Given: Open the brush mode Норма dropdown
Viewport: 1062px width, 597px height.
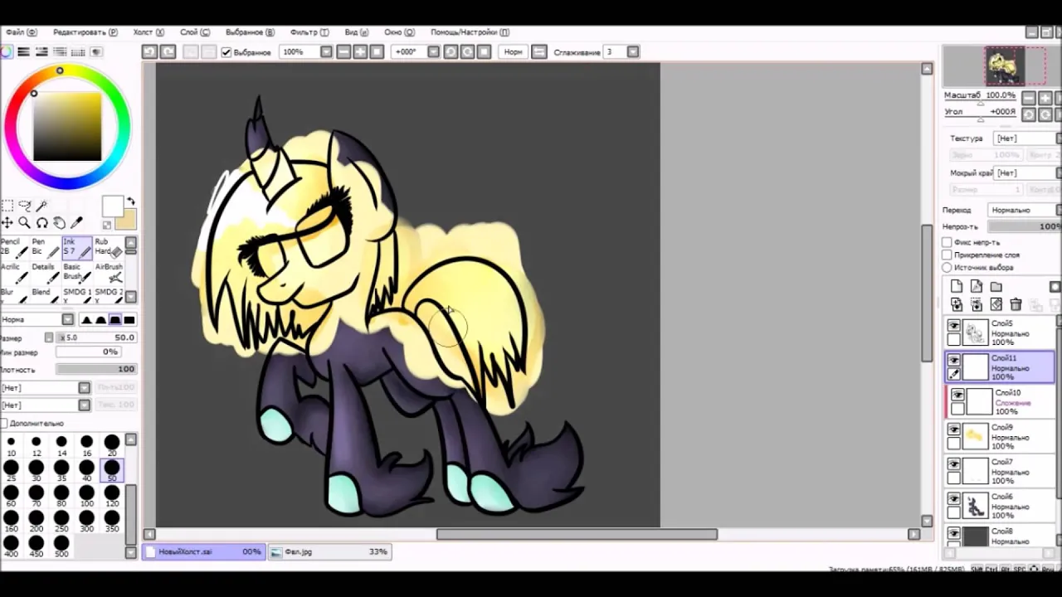Looking at the screenshot, I should point(68,319).
